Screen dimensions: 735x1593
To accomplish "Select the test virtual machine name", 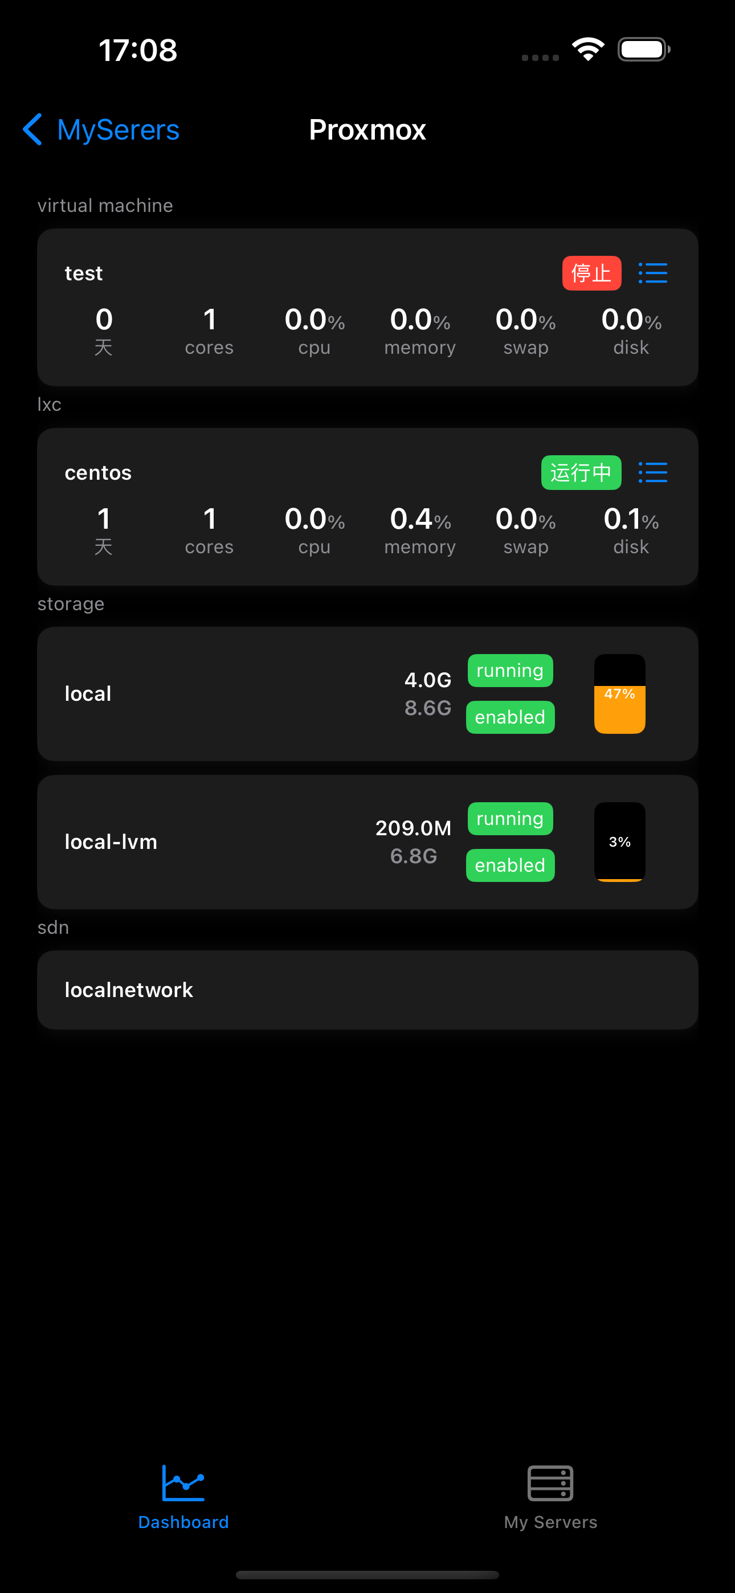I will (84, 273).
